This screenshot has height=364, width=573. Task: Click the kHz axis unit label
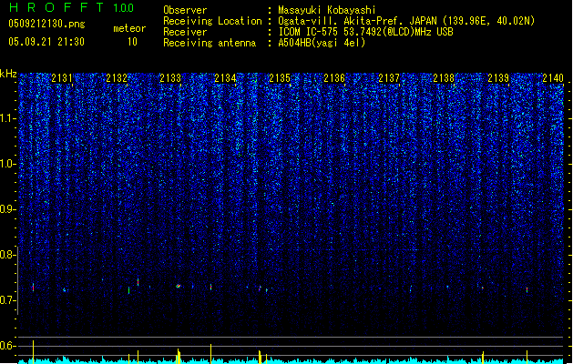(x=8, y=74)
